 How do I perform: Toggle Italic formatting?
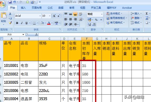pos(22,23)
